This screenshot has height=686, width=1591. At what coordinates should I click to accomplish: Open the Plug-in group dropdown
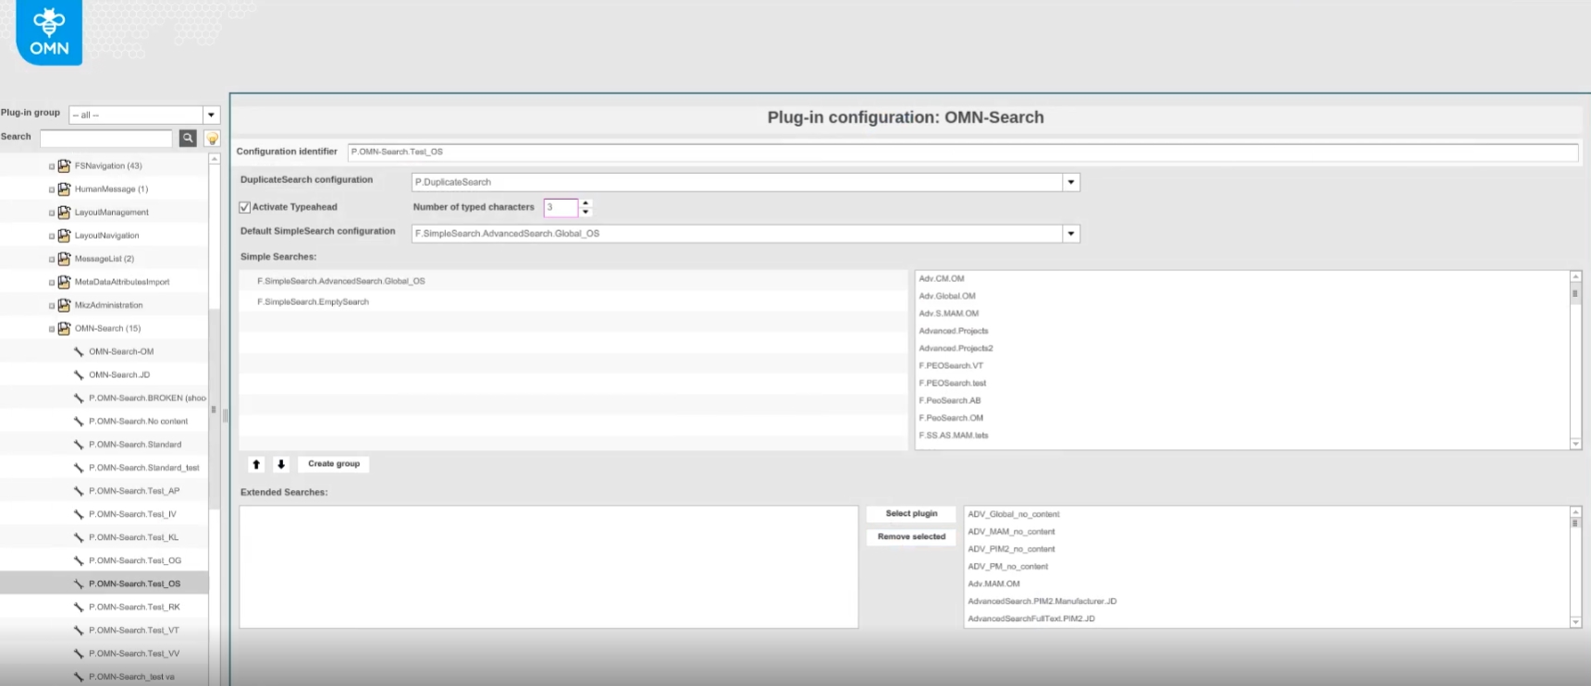coord(211,115)
